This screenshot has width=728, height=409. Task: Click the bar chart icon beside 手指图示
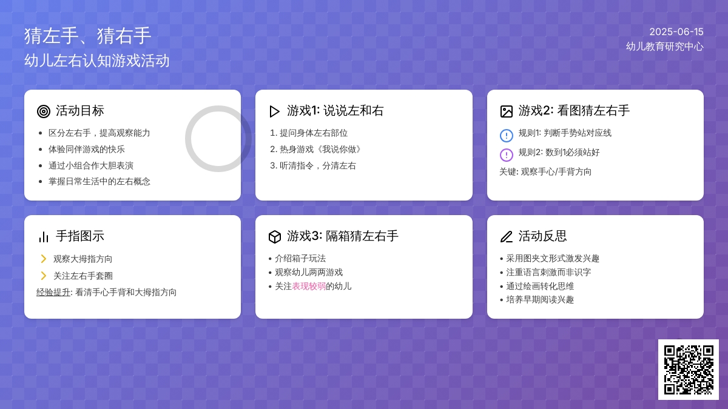44,237
